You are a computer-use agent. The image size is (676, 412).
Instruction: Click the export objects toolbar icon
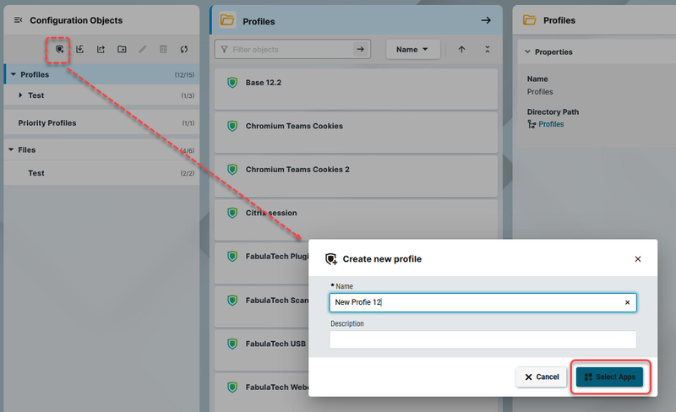coord(101,50)
